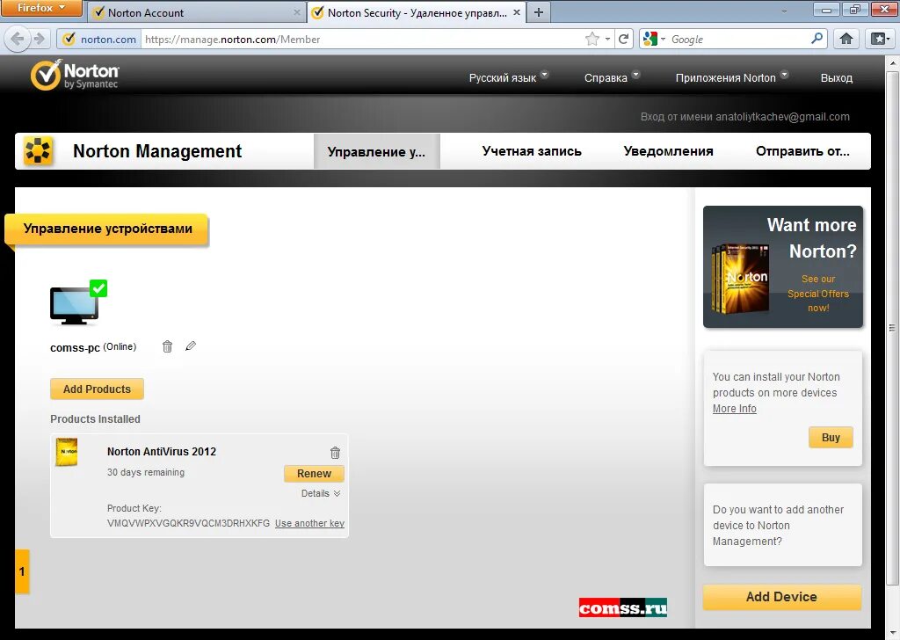The width and height of the screenshot is (900, 640).
Task: Click the comss-pc device name
Action: coord(76,348)
